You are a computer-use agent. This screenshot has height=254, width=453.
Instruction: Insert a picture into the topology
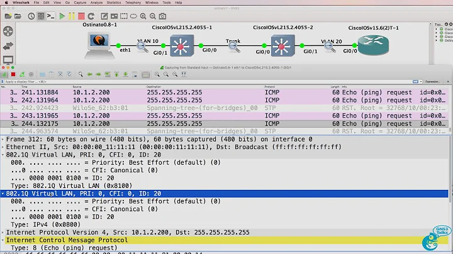pyautogui.click(x=114, y=16)
